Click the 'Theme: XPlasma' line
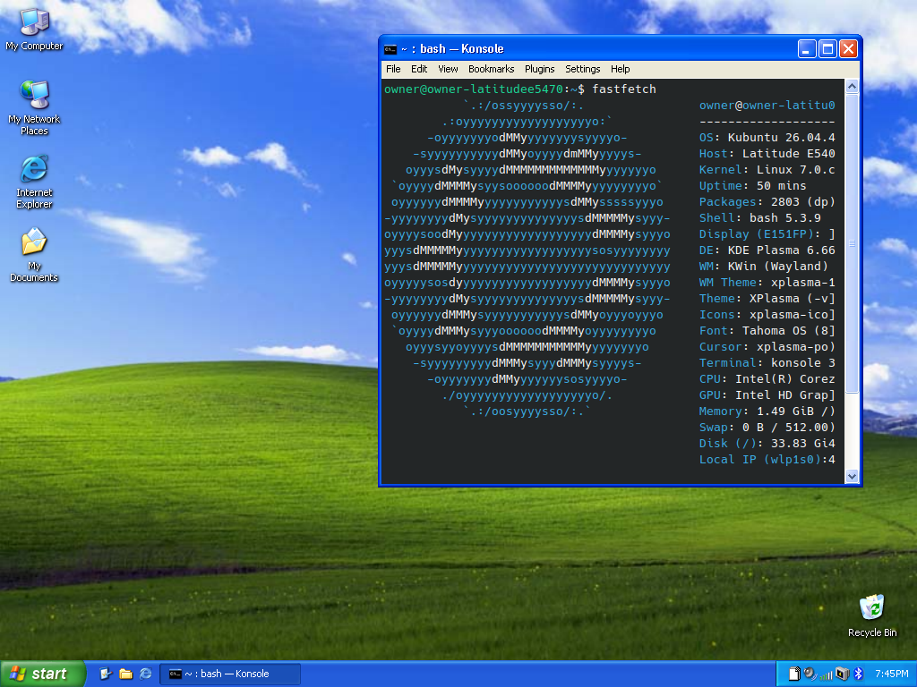917x687 pixels. pyautogui.click(x=767, y=299)
